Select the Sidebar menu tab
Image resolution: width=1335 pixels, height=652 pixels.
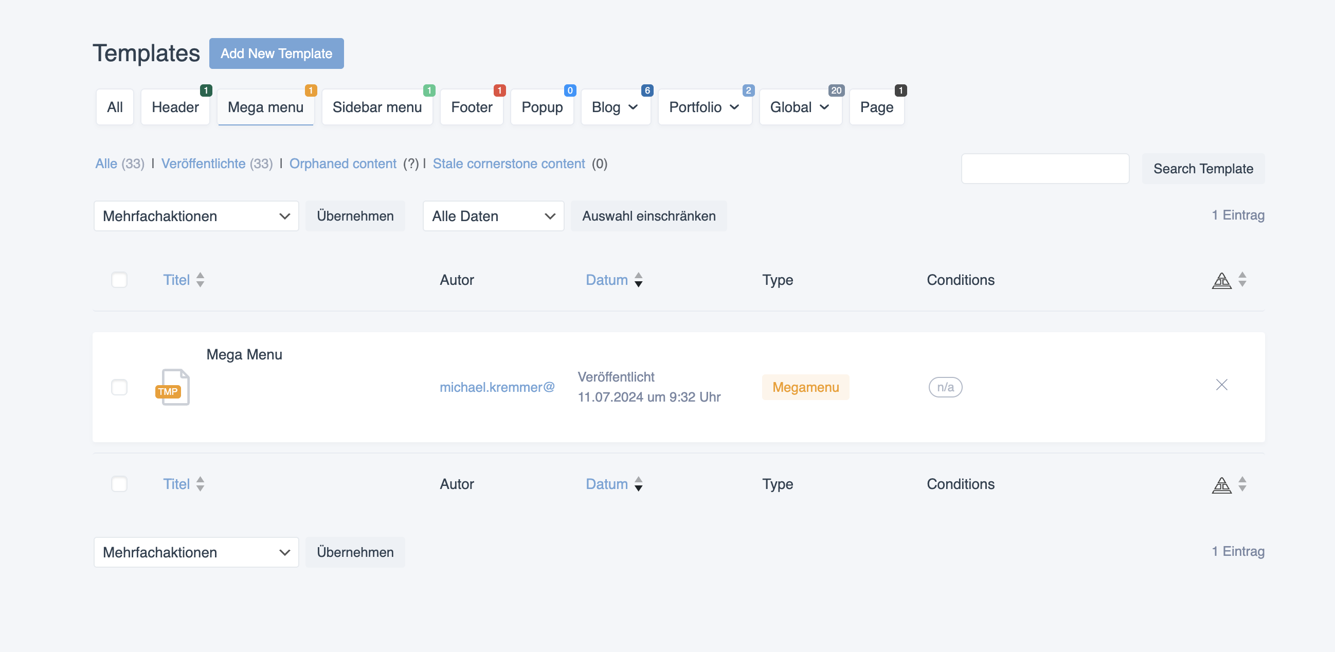point(377,107)
